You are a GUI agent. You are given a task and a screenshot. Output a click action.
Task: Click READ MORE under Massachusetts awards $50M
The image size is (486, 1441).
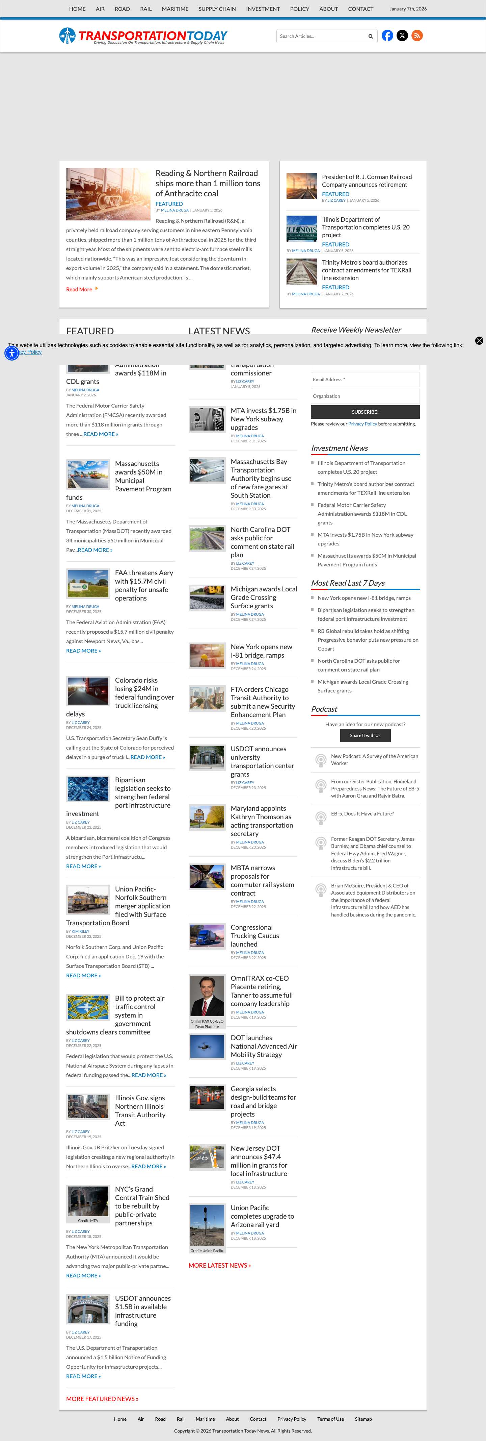(x=95, y=550)
